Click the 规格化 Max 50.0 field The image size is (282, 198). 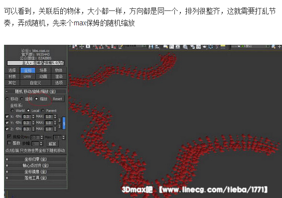[58, 137]
